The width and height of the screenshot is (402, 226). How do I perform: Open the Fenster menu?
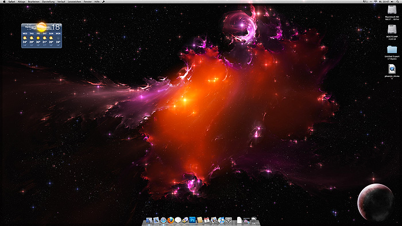(88, 2)
